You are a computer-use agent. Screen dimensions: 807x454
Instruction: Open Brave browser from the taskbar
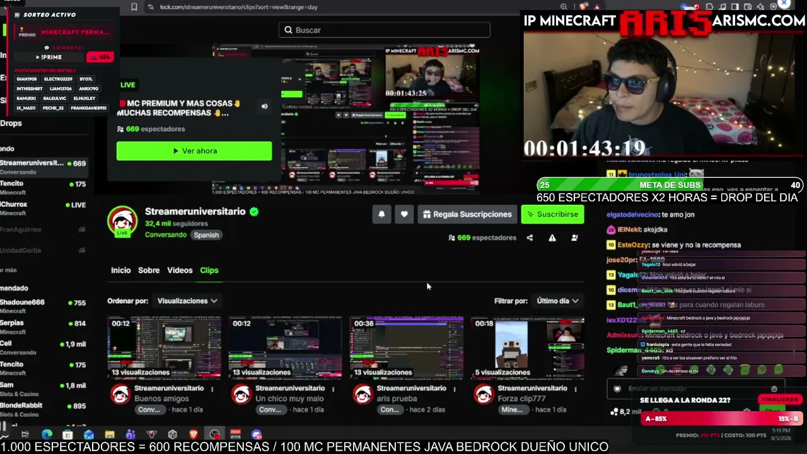point(194,434)
